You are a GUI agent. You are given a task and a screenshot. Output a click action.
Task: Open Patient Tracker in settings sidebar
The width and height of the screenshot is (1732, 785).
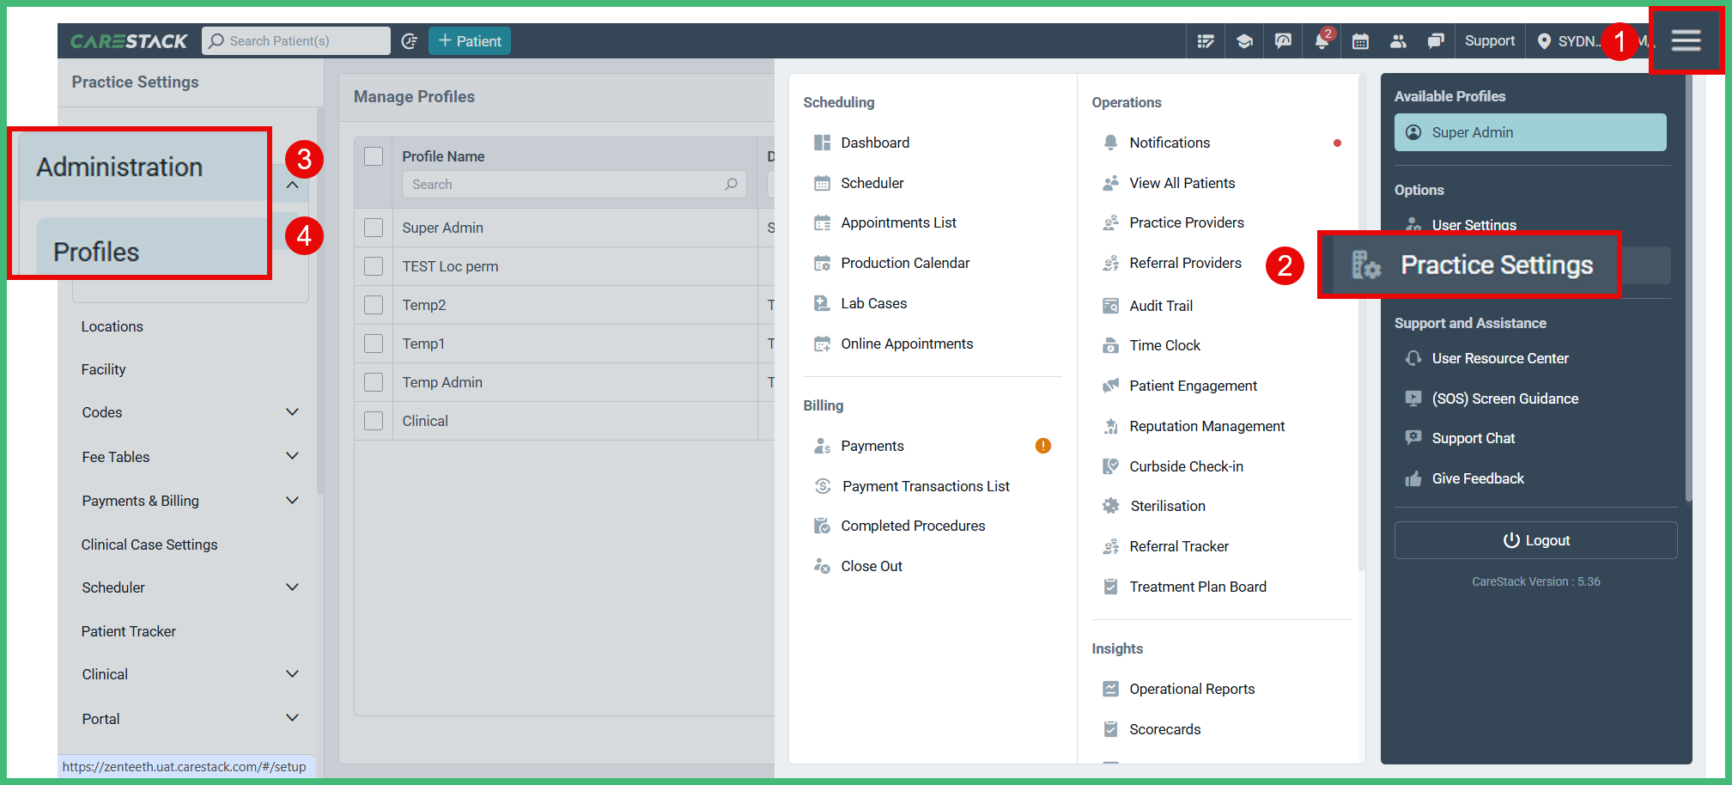click(x=129, y=631)
